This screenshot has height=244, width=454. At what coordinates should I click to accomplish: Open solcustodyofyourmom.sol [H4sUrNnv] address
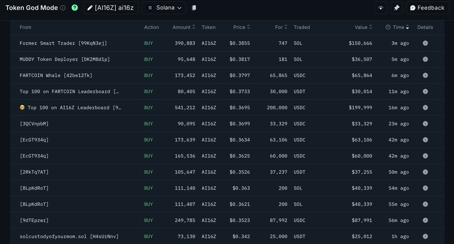coord(69,236)
